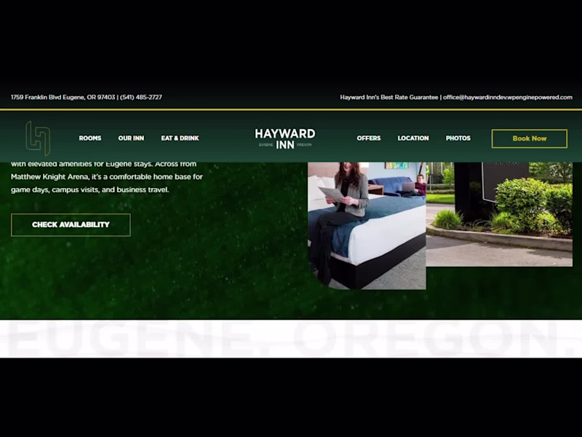Click the 1759 Franklin Blvd address link

63,98
